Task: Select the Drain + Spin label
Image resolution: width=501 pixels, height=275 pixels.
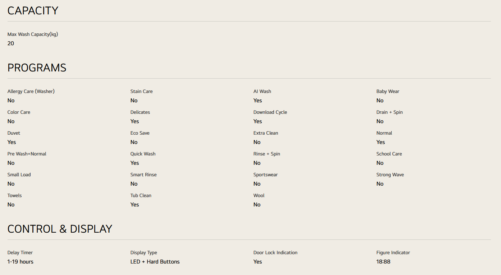Action: [x=390, y=112]
